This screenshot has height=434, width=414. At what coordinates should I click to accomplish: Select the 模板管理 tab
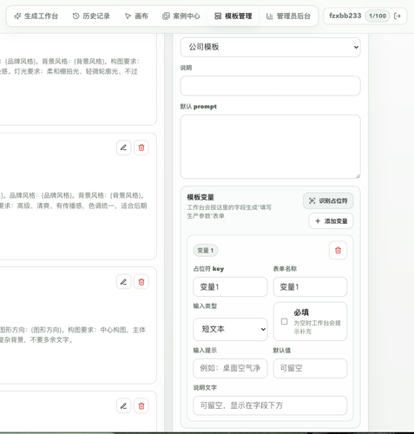coord(233,16)
